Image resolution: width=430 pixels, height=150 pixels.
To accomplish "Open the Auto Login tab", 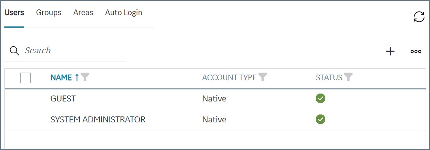I will coord(124,13).
